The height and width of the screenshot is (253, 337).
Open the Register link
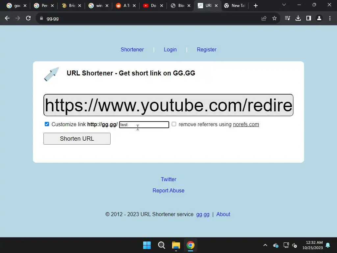pyautogui.click(x=207, y=49)
